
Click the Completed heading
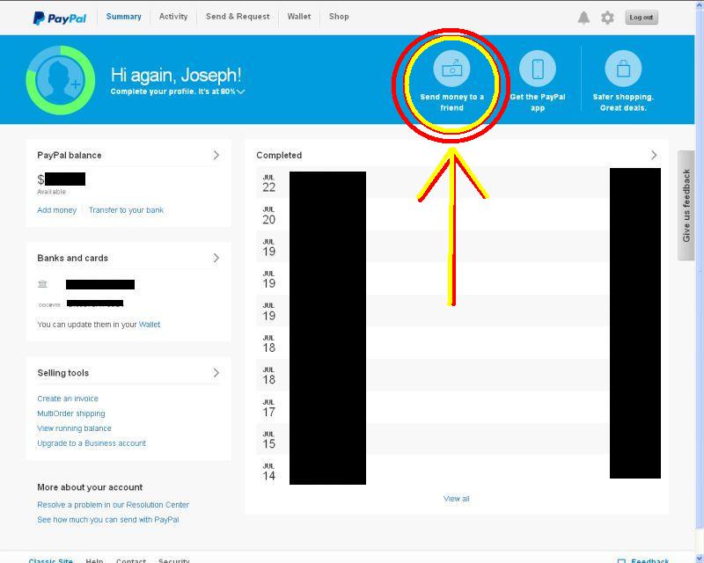click(x=279, y=156)
